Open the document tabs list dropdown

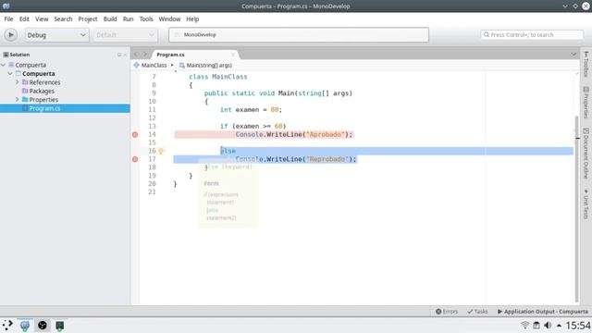click(573, 55)
